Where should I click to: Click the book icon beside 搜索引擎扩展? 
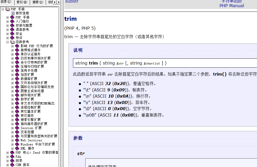(17, 120)
